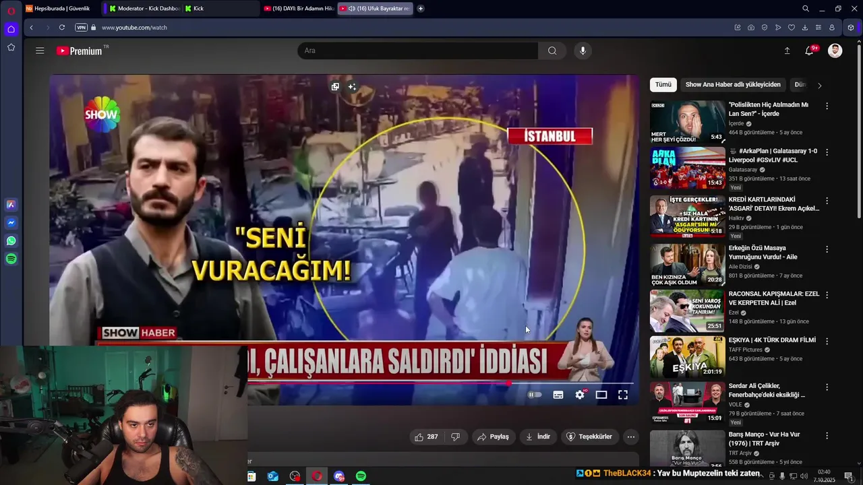
Task: Open Spotify from the Windows taskbar
Action: (x=361, y=476)
